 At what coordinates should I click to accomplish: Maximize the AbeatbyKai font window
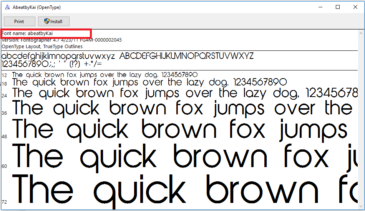coord(338,7)
